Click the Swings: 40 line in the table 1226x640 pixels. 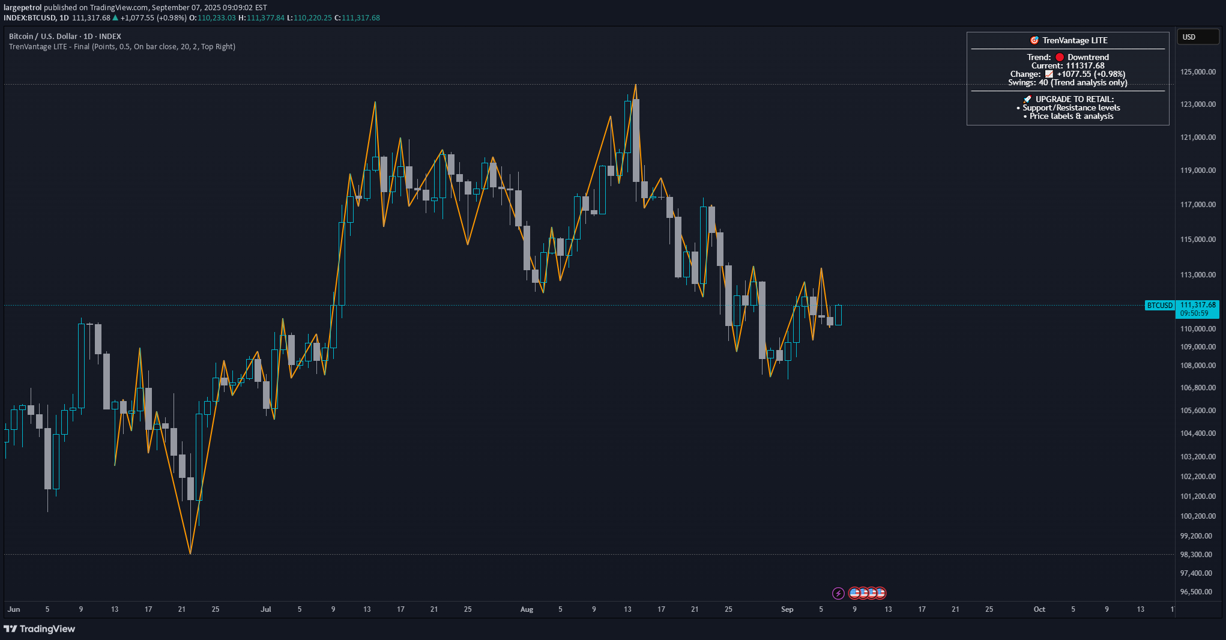[x=1068, y=83]
